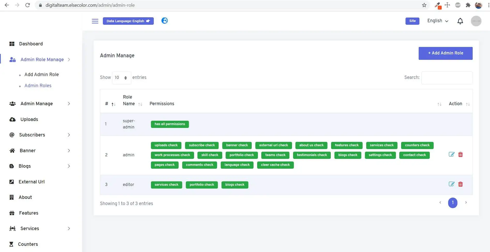The width and height of the screenshot is (490, 252).
Task: Edit the editor role row
Action: 451,184
